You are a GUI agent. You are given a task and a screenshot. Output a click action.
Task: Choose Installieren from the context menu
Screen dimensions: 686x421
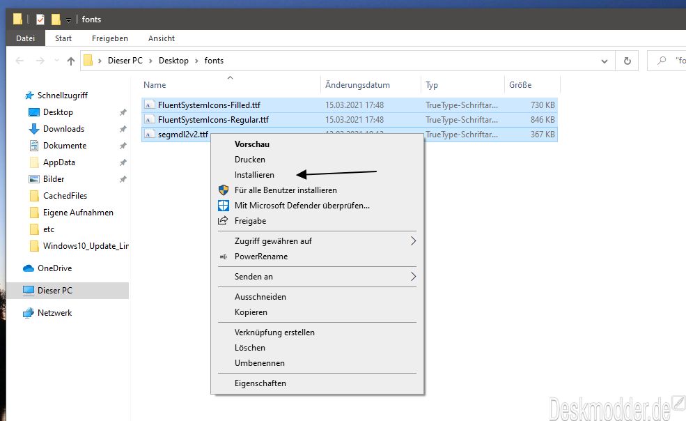click(x=254, y=175)
